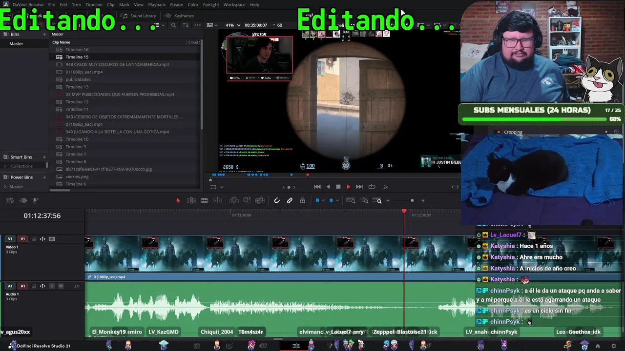The width and height of the screenshot is (625, 351).
Task: Open the Sound Library panel
Action: tap(139, 16)
